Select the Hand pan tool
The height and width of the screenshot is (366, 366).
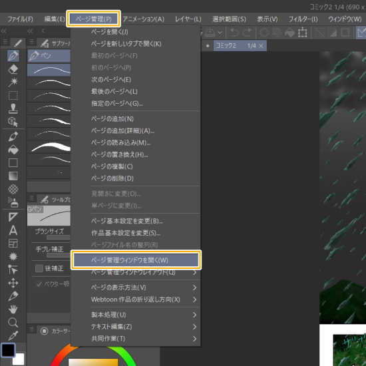tap(13, 309)
